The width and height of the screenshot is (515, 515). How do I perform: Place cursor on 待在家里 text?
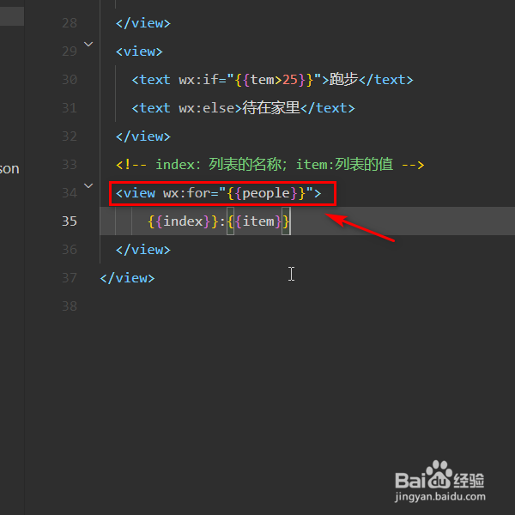click(271, 108)
